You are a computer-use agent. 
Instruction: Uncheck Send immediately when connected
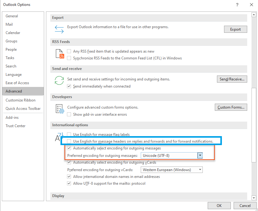click(69, 86)
